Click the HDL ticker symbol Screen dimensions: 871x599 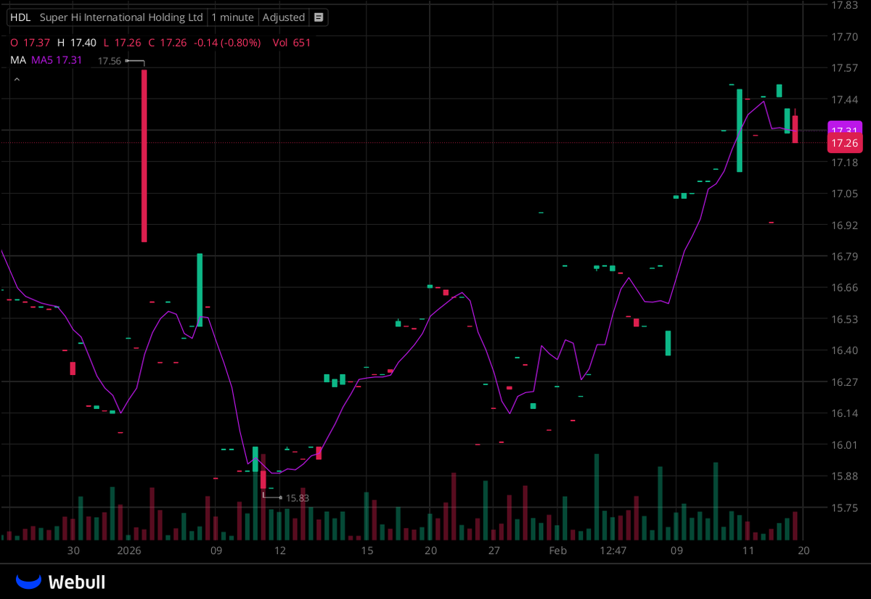pyautogui.click(x=20, y=17)
